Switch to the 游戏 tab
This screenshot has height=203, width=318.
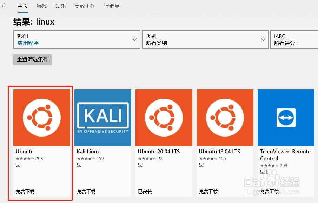(41, 6)
